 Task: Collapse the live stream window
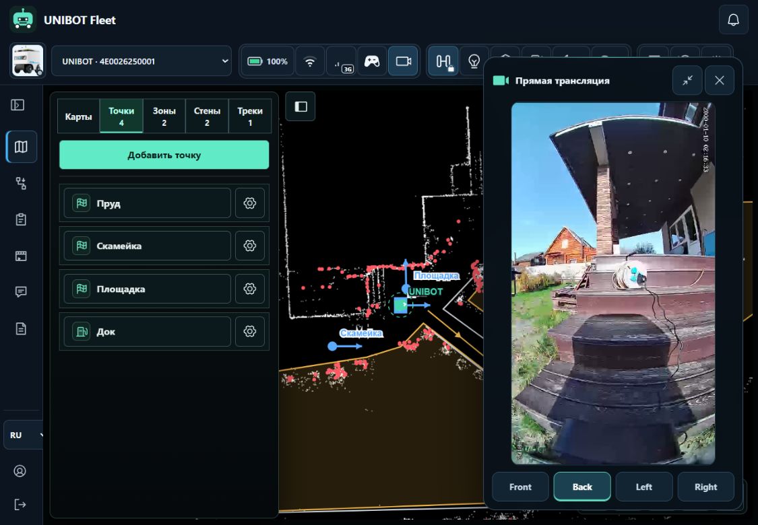click(x=687, y=80)
